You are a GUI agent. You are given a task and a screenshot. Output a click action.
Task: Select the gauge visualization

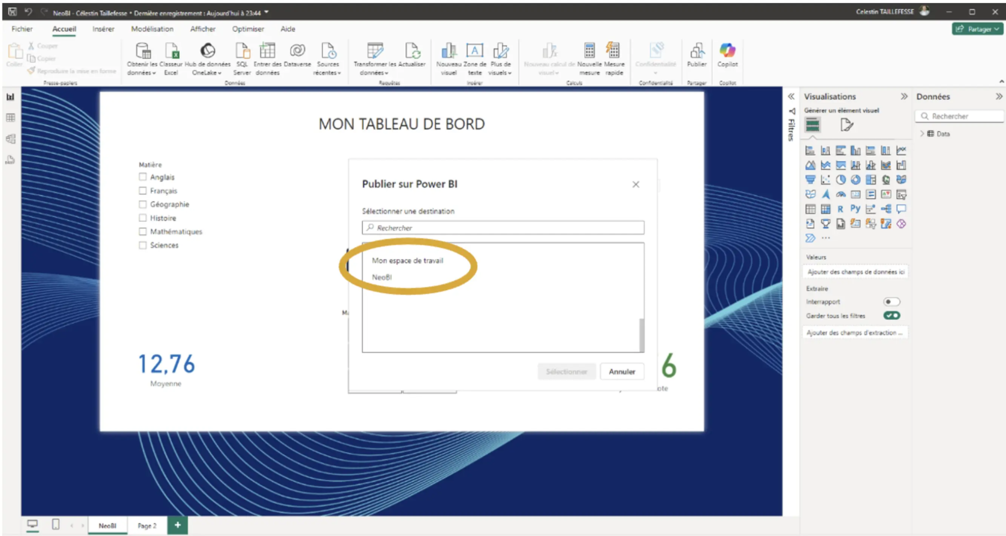click(841, 194)
